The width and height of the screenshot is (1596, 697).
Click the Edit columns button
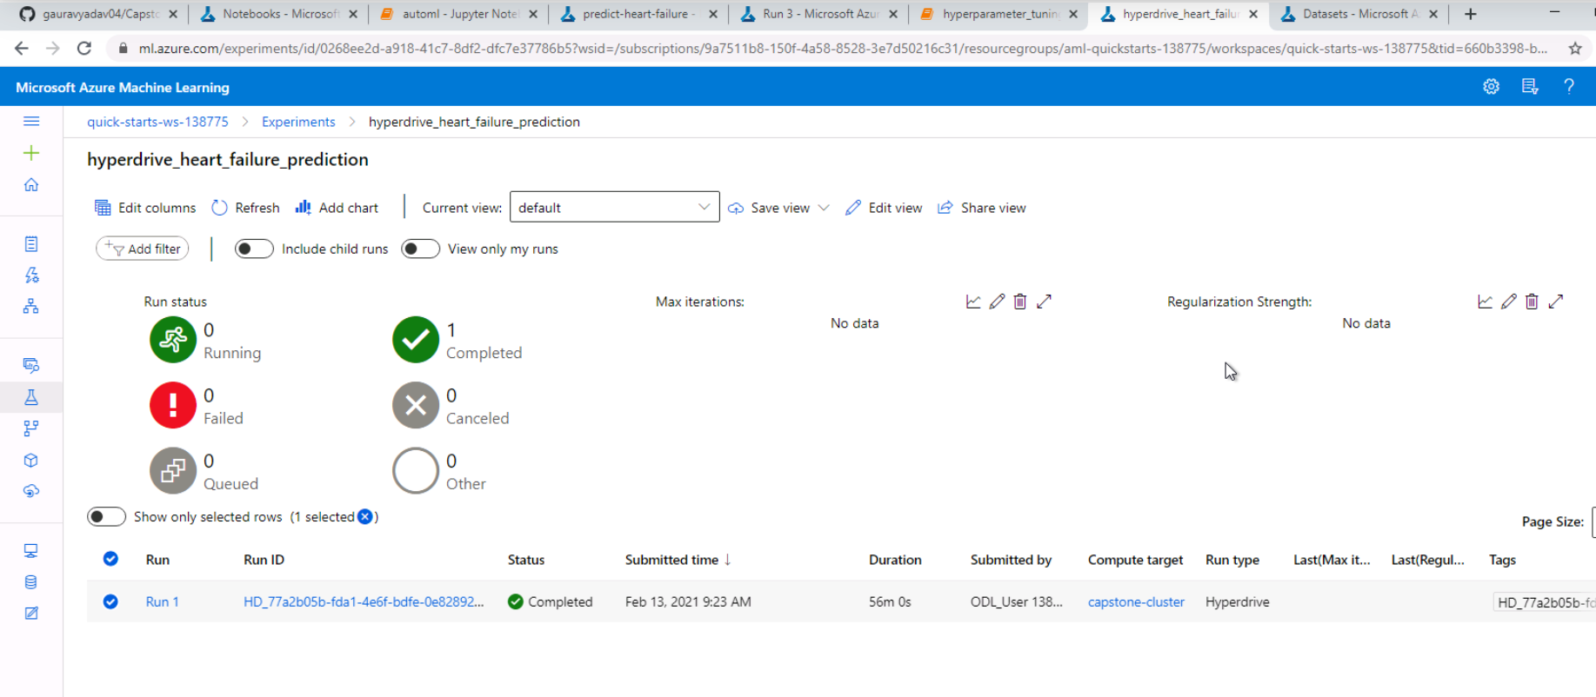click(145, 208)
